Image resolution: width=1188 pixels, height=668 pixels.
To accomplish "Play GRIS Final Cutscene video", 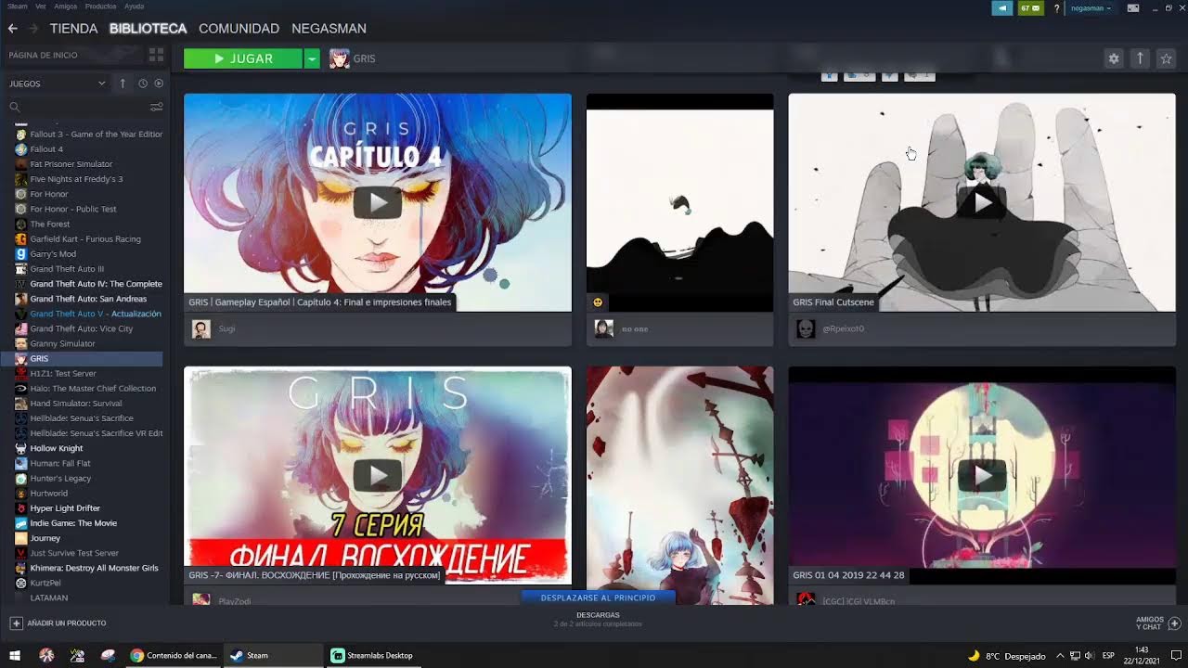I will click(x=982, y=202).
